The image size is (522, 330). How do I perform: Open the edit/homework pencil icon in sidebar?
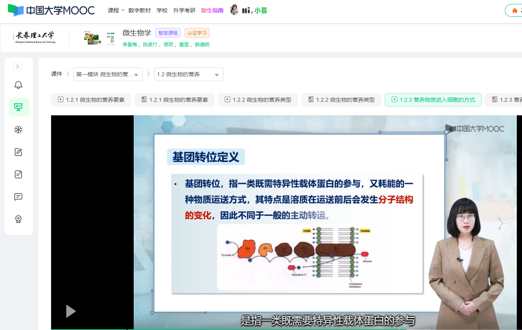(18, 152)
